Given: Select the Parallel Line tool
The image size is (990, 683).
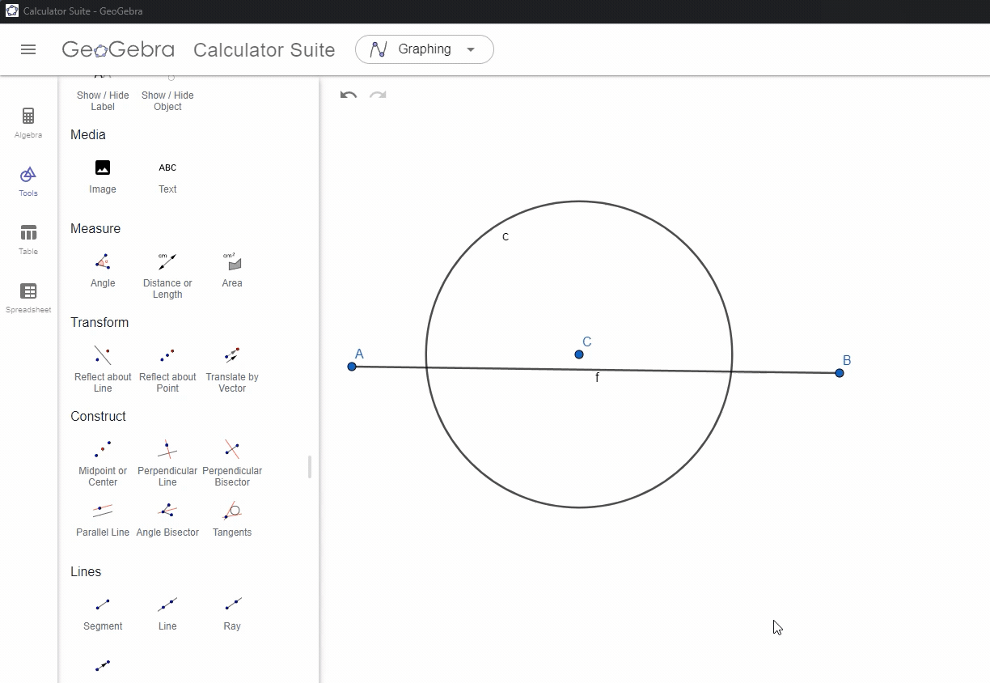Looking at the screenshot, I should click(x=103, y=518).
